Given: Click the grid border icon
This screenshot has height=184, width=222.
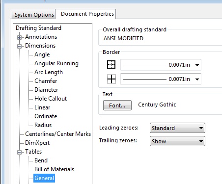Looking at the screenshot, I should click(x=111, y=79).
